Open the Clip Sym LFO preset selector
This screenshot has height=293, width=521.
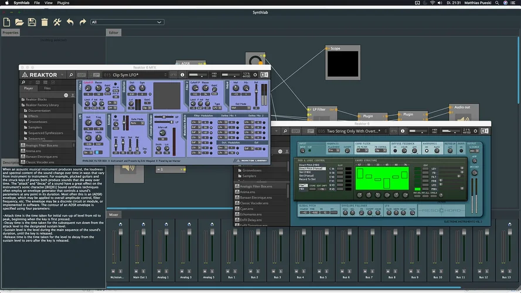click(135, 75)
